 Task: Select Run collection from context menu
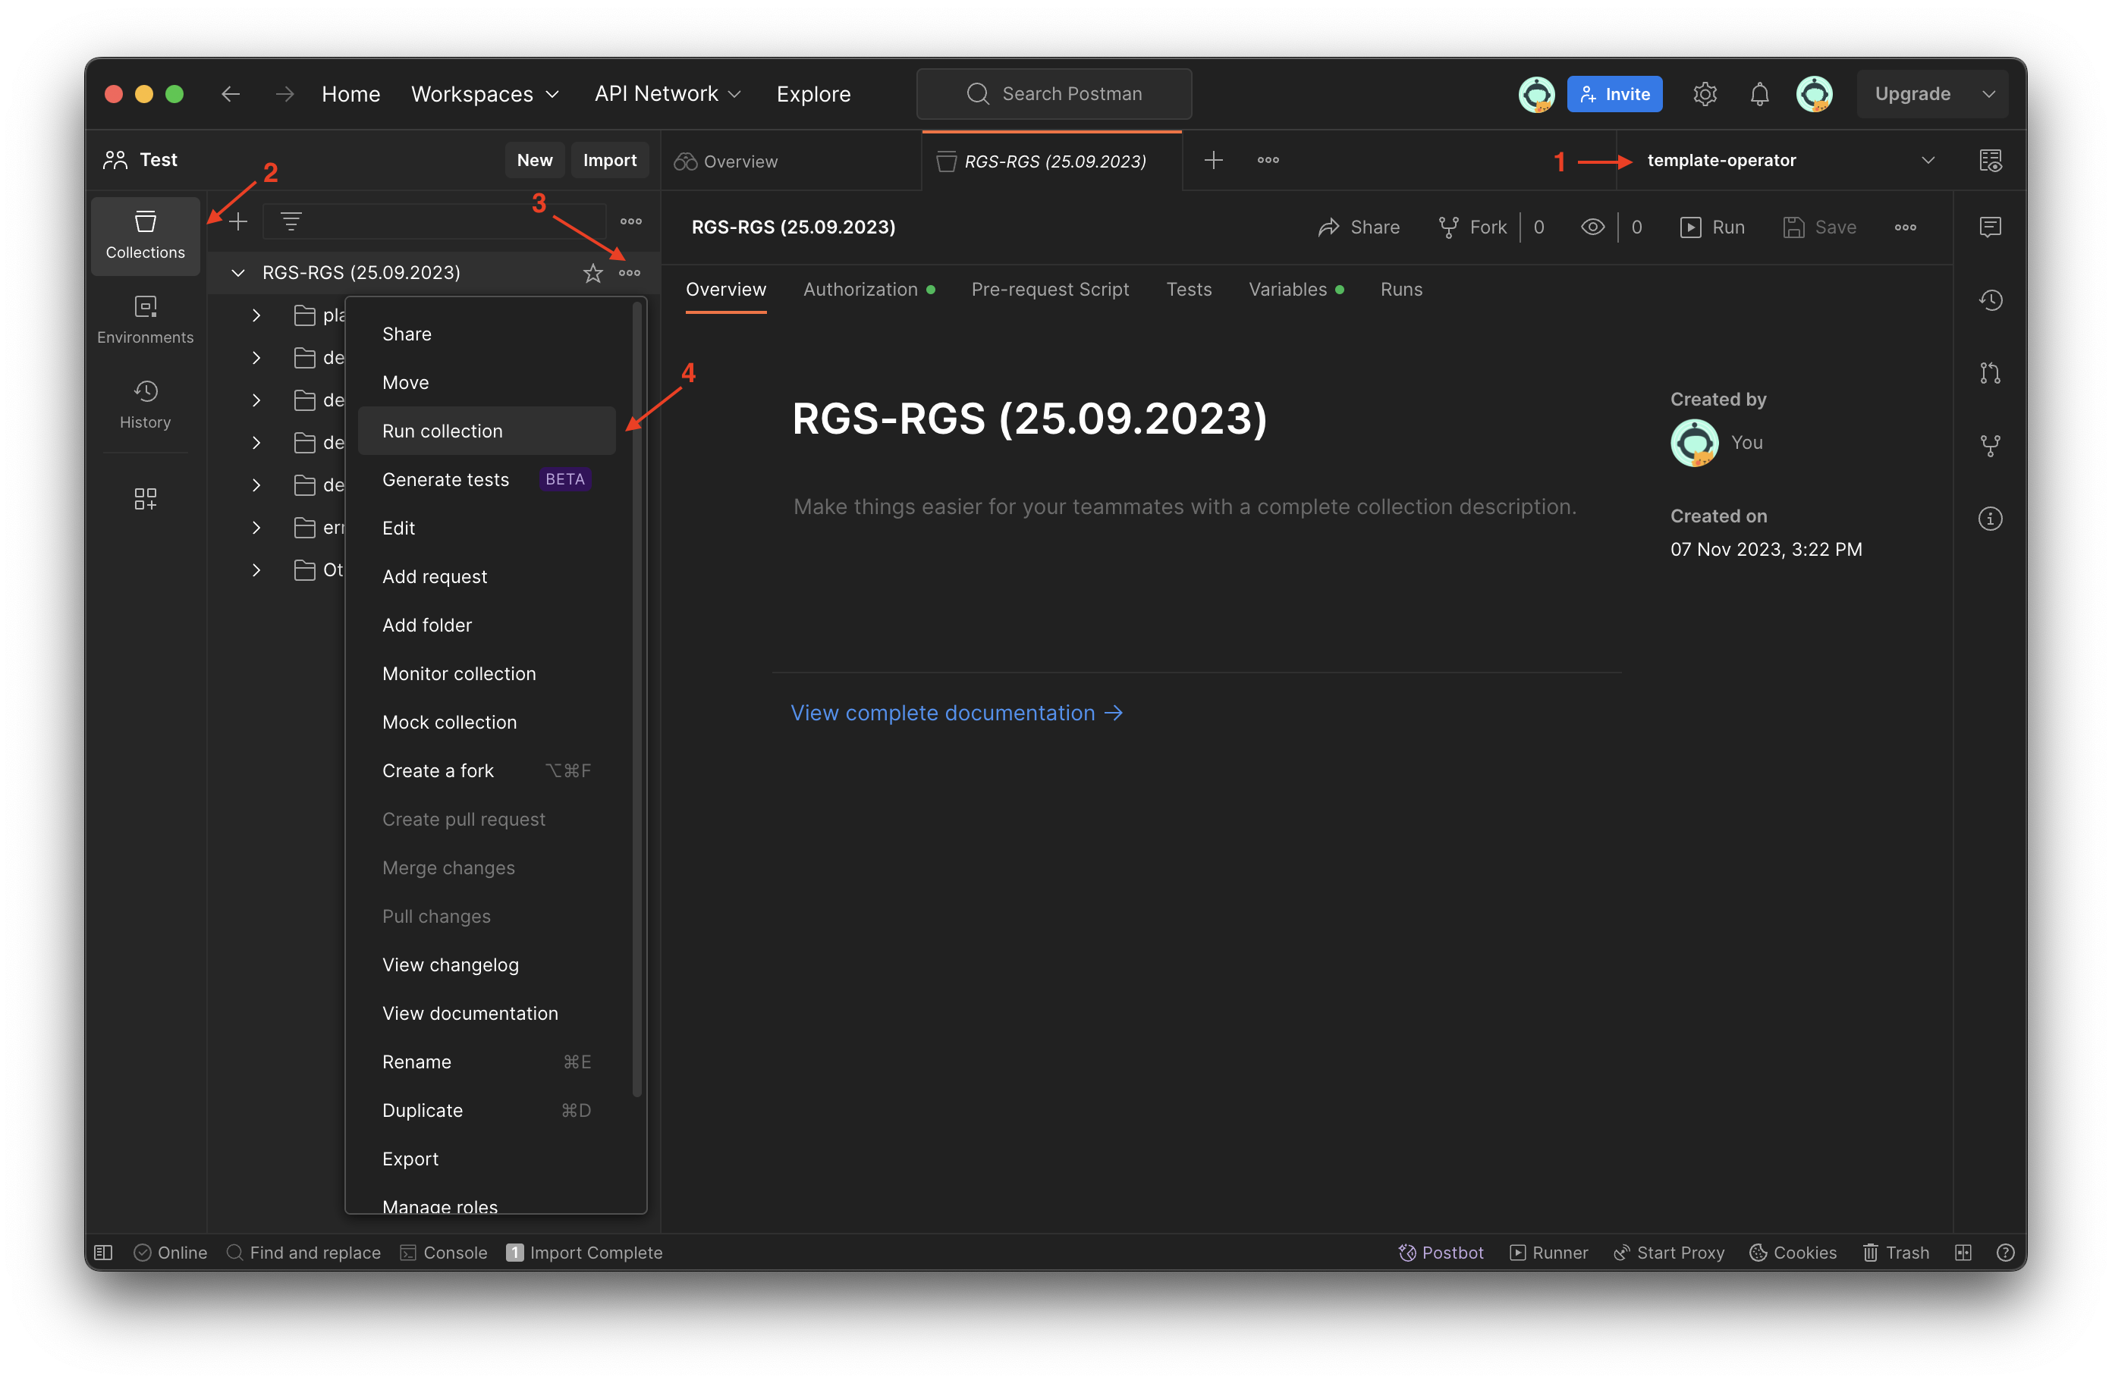pyautogui.click(x=442, y=431)
